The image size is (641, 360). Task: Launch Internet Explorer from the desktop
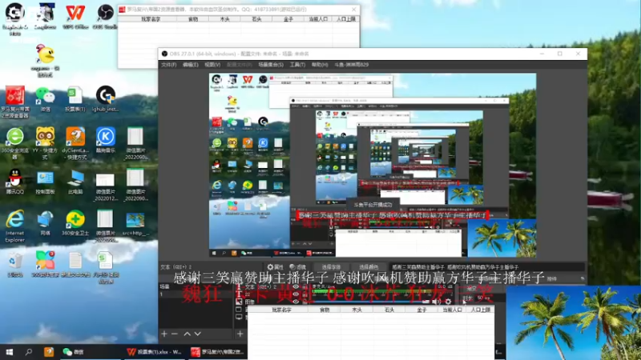click(15, 226)
